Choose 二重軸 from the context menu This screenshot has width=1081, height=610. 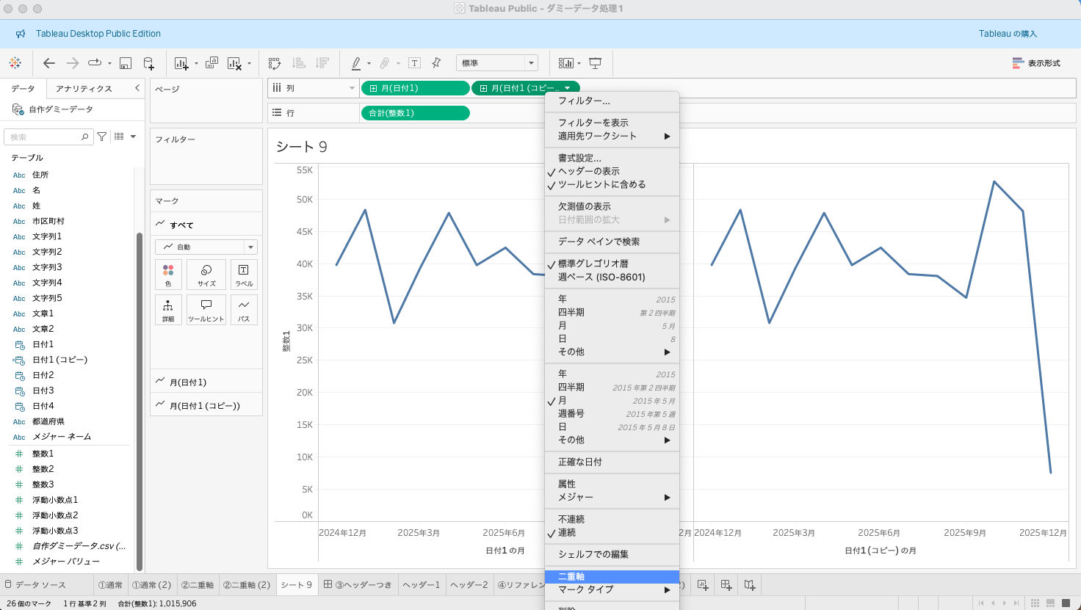pos(571,577)
